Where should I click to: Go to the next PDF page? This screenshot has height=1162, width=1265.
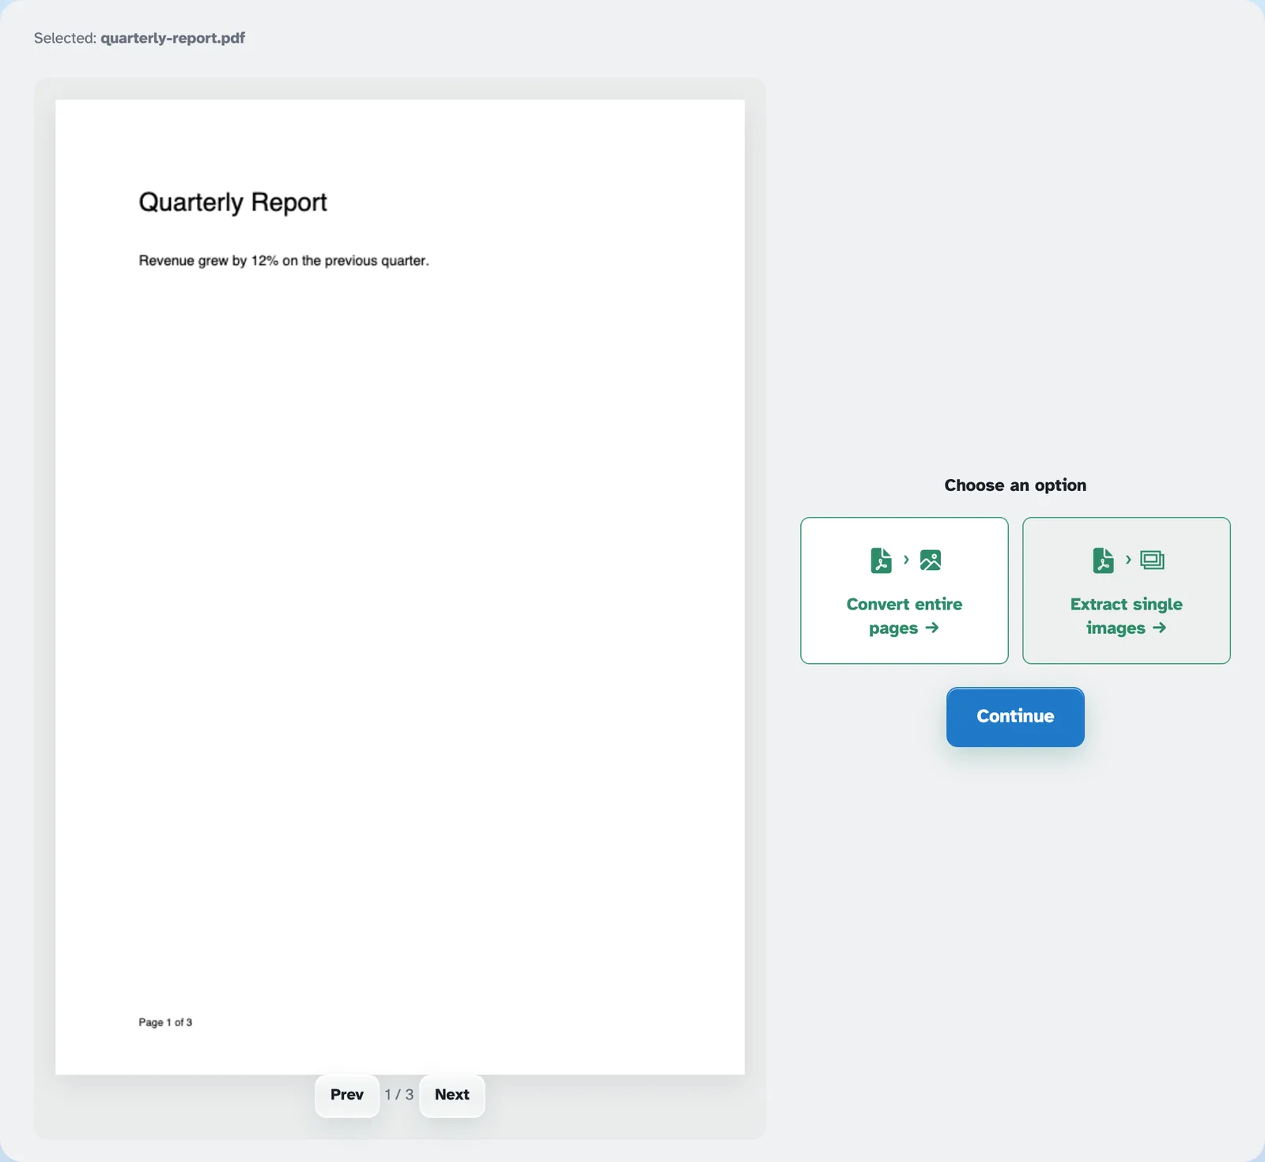[x=451, y=1095]
